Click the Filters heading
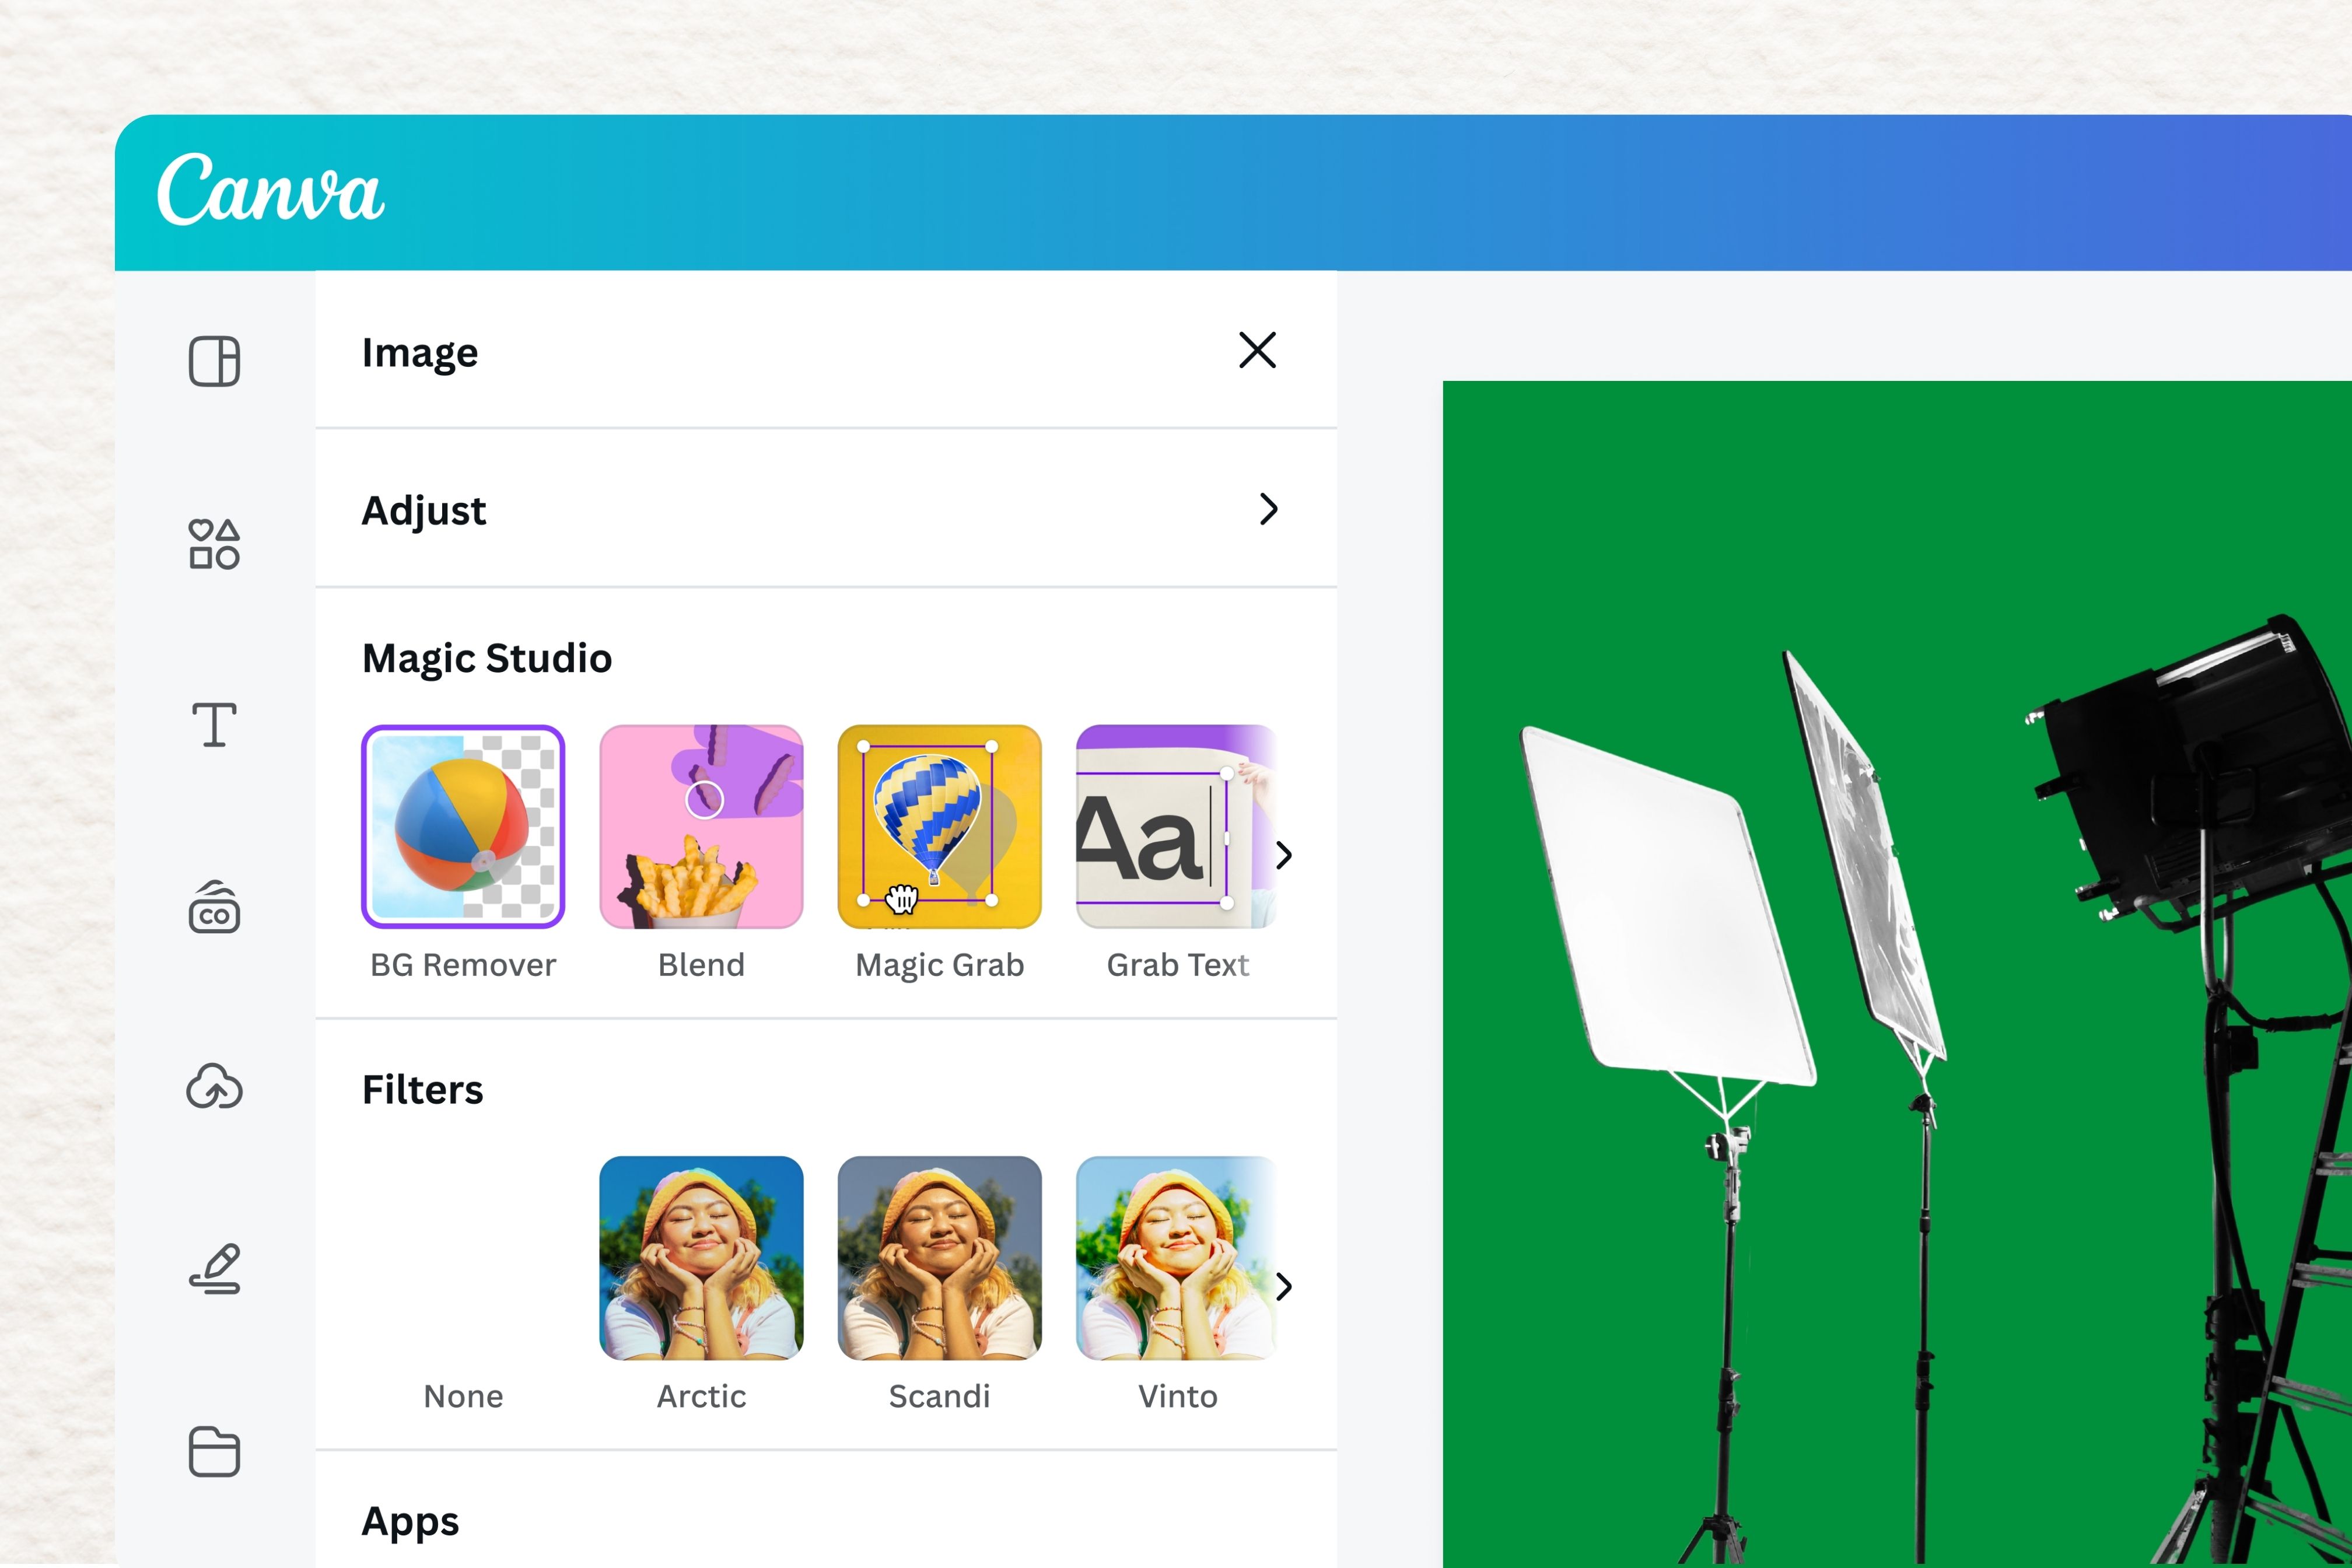 click(x=423, y=1089)
